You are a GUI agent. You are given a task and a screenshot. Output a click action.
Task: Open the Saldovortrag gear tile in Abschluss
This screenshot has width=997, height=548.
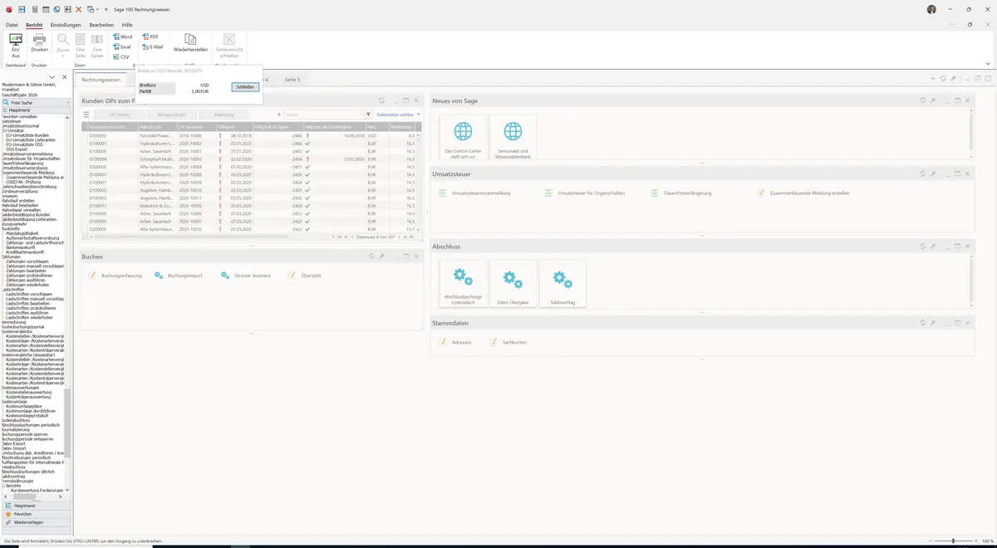point(562,283)
